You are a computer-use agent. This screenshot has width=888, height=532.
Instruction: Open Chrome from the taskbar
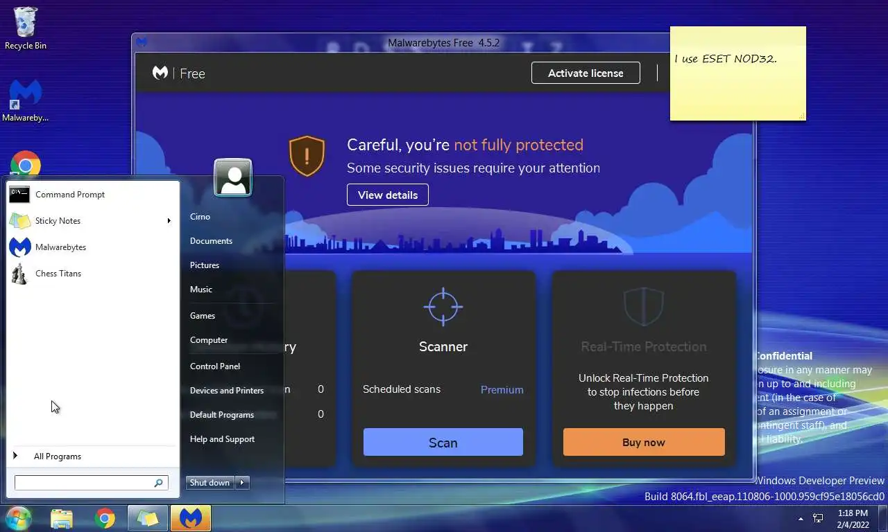[105, 518]
